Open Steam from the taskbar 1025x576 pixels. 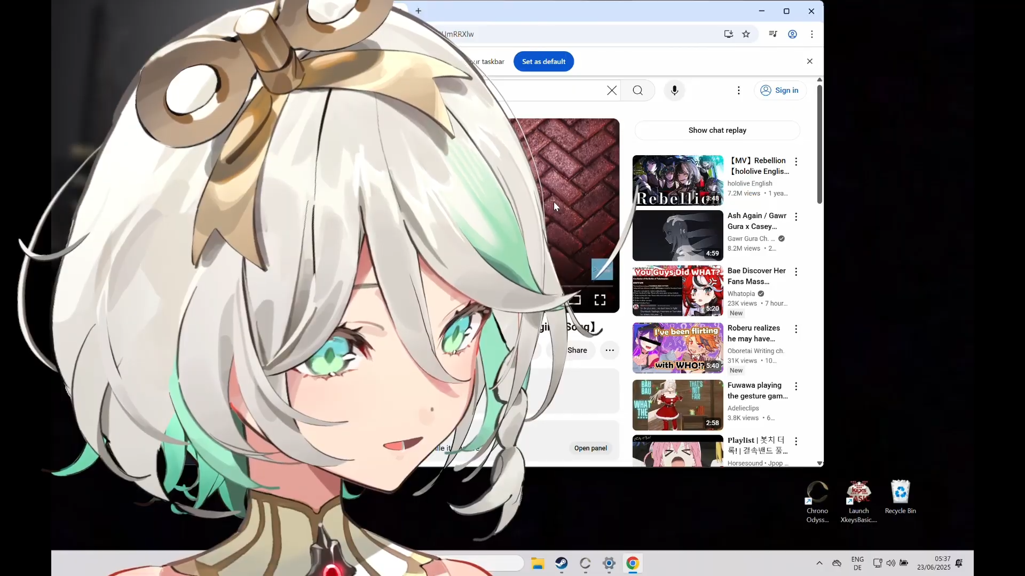[561, 563]
